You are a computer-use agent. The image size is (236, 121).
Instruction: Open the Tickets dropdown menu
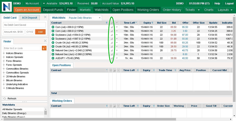click(x=192, y=10)
